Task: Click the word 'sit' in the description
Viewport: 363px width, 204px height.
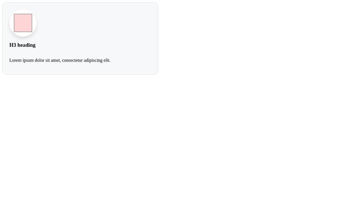Action: tap(48, 60)
